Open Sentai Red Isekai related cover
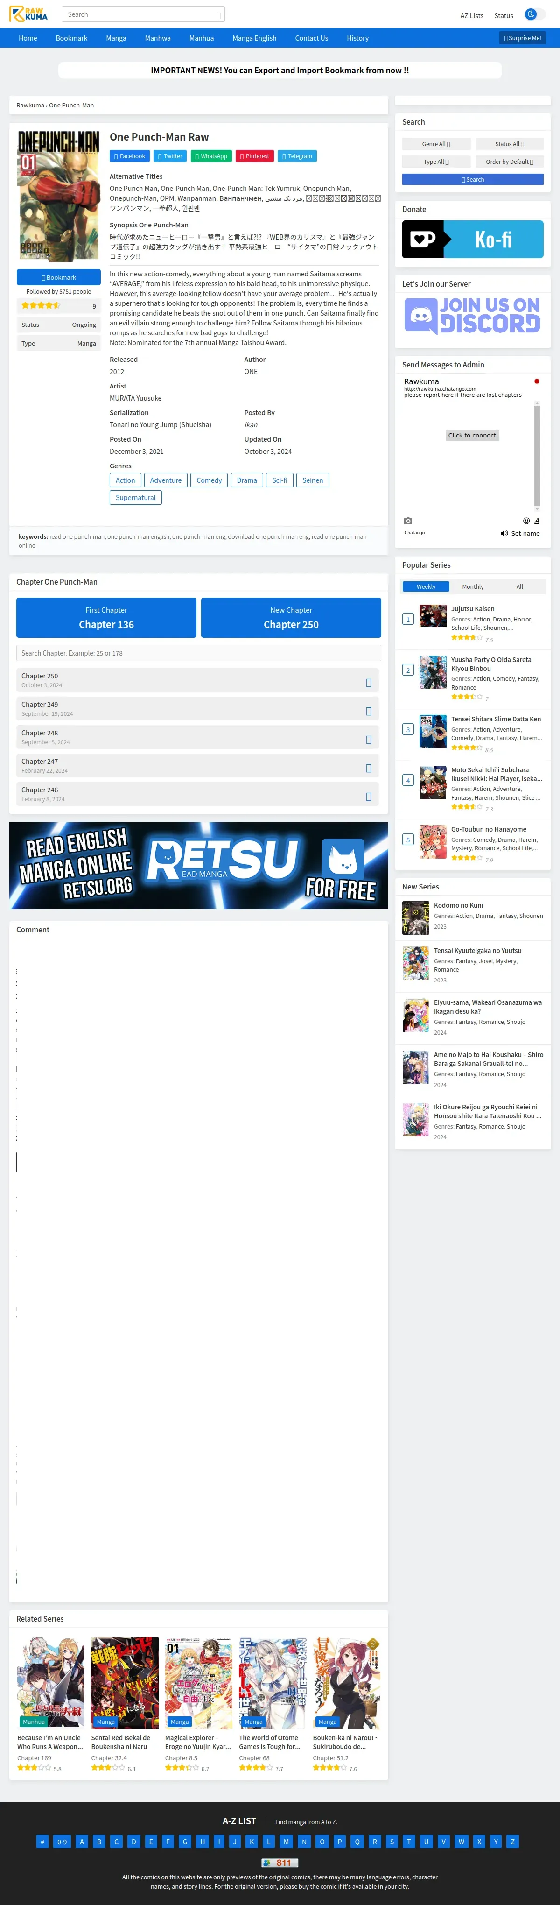Screen dimensions: 560x1905 [x=125, y=1682]
